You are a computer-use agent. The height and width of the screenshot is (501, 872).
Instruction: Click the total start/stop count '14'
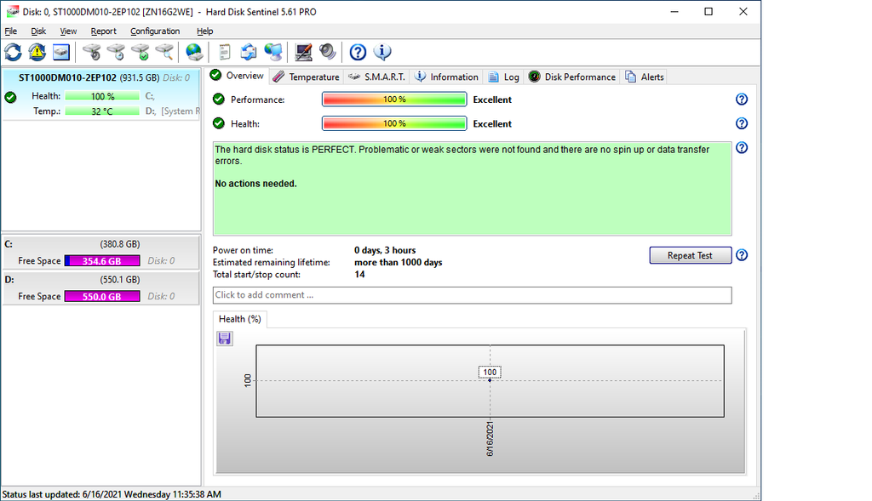click(360, 275)
